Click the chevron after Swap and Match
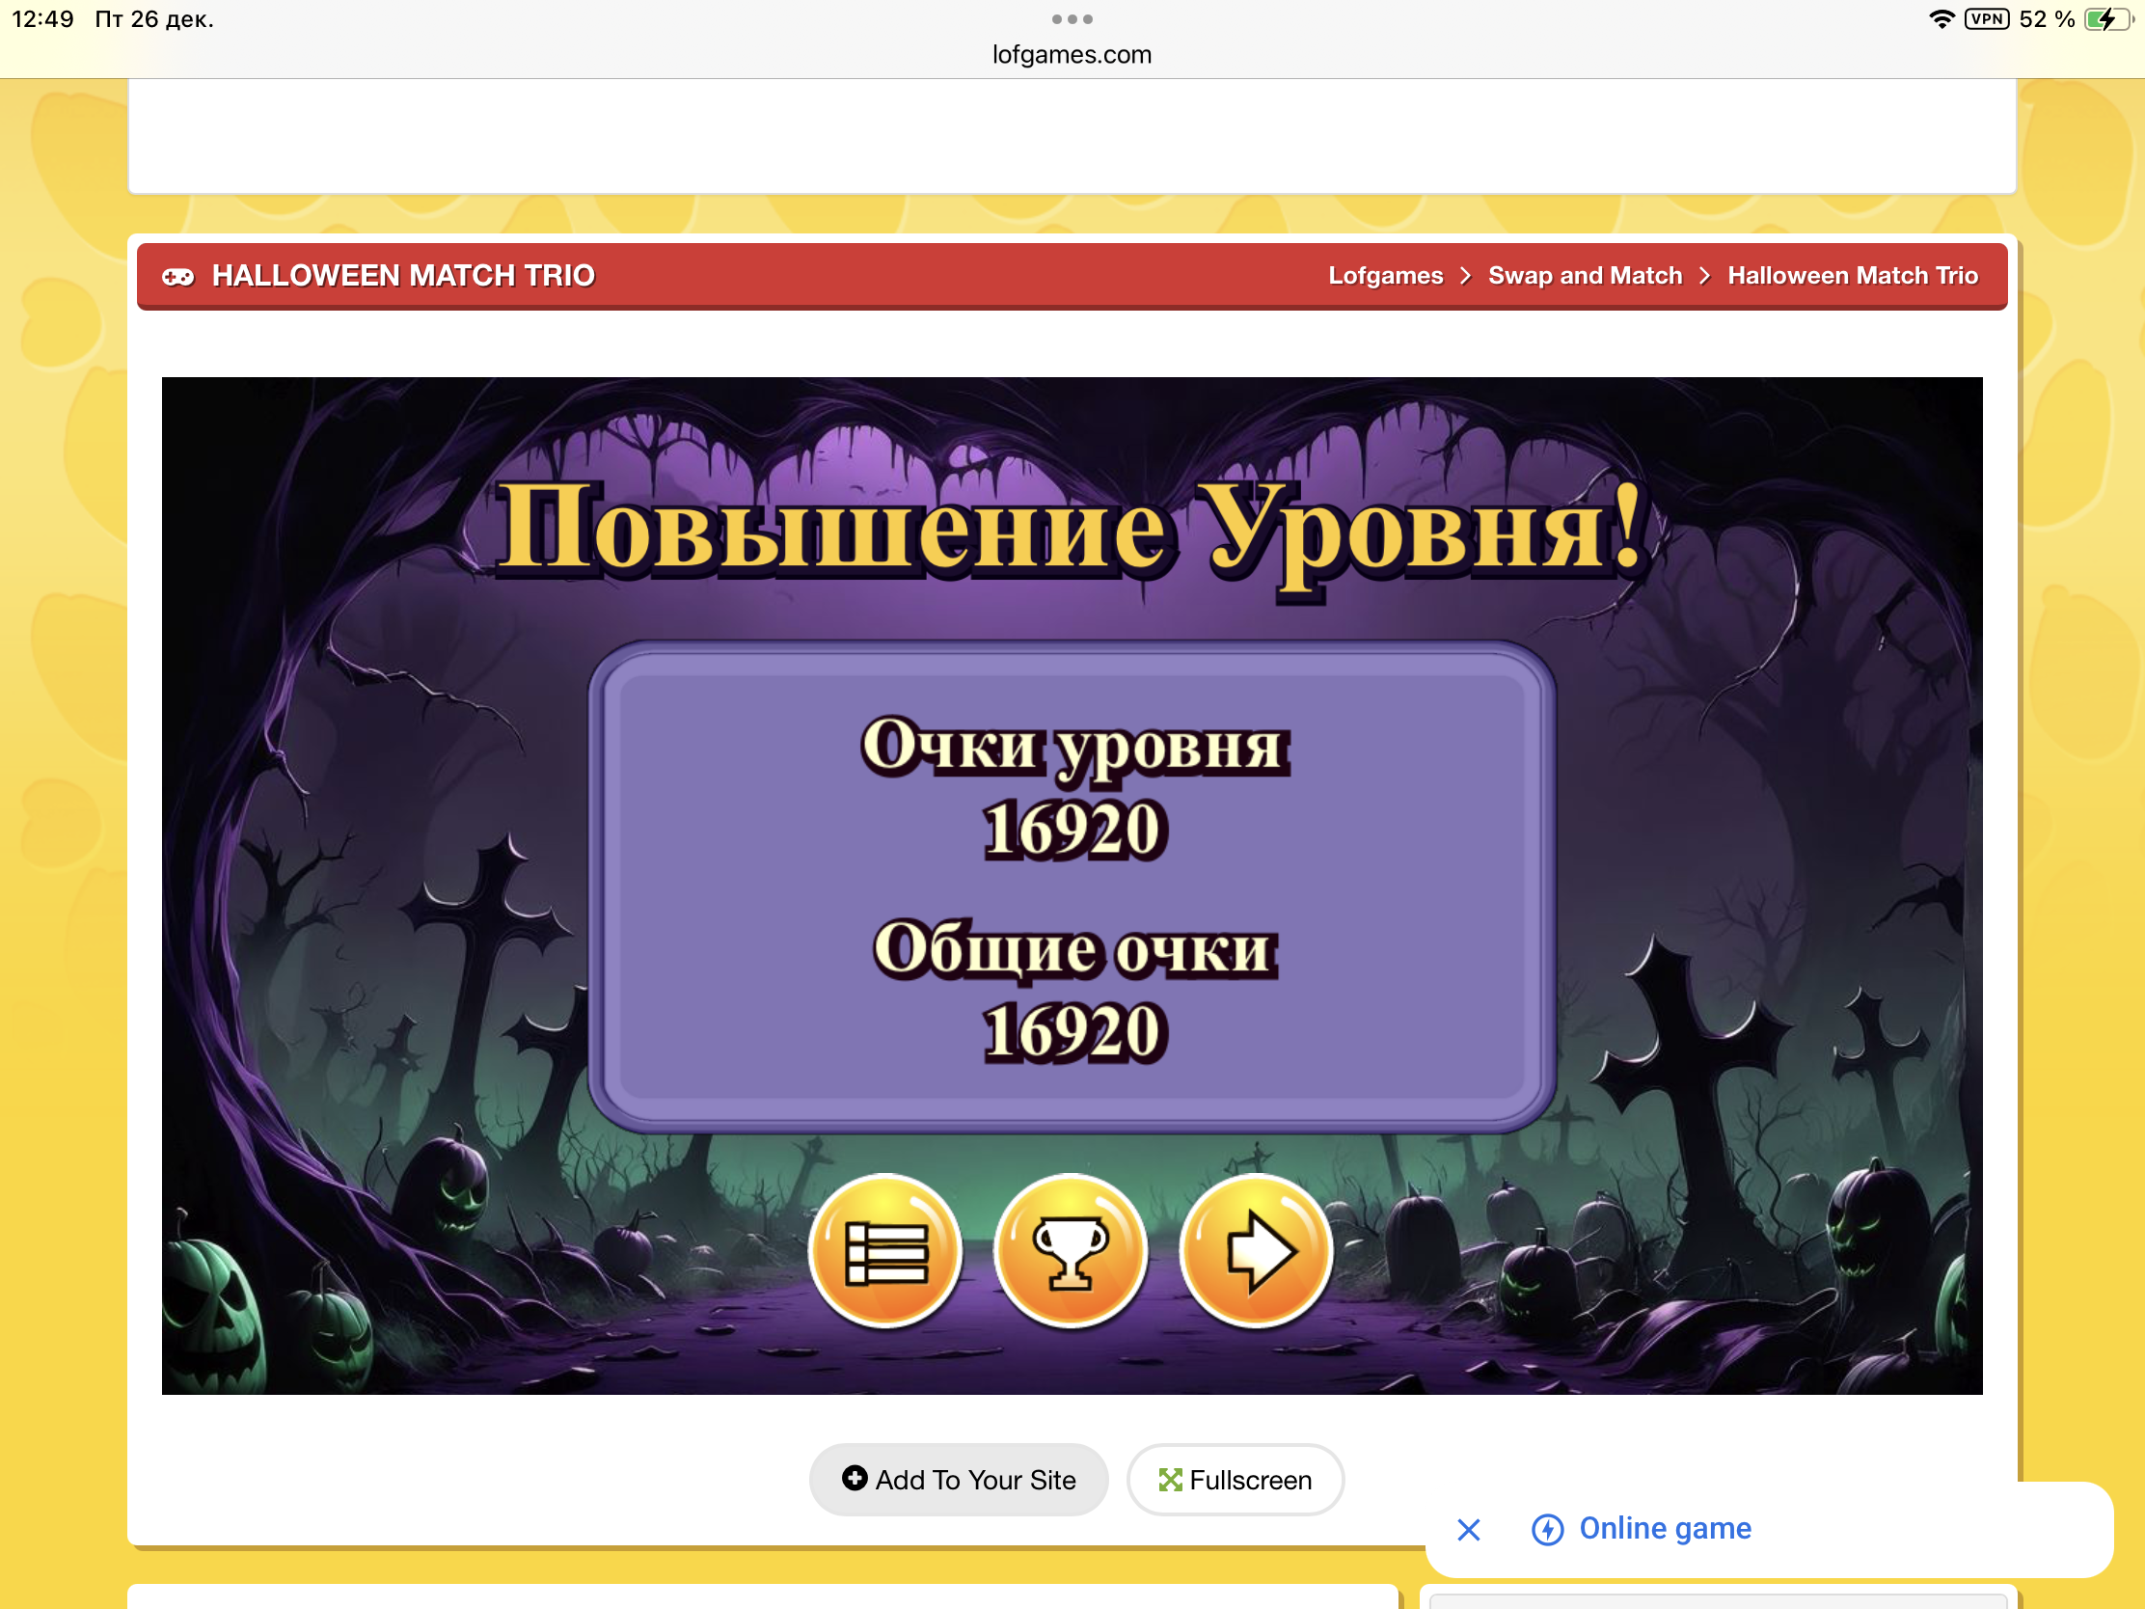This screenshot has height=1609, width=2145. point(1704,277)
